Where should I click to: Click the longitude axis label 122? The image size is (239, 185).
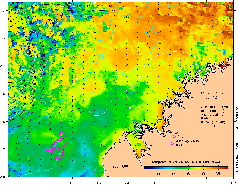(x=99, y=183)
